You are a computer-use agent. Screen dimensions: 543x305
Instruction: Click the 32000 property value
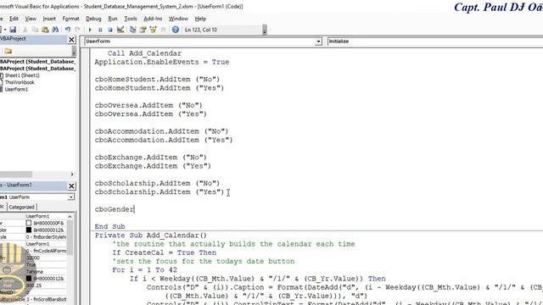click(33, 258)
